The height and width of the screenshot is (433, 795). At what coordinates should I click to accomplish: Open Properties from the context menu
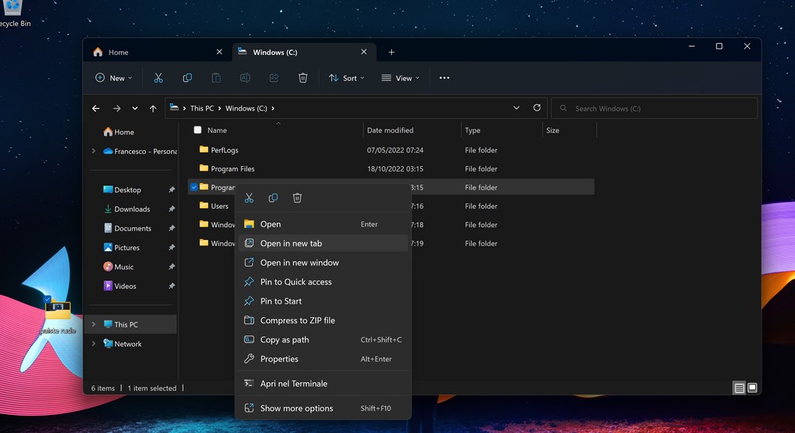(x=323, y=358)
